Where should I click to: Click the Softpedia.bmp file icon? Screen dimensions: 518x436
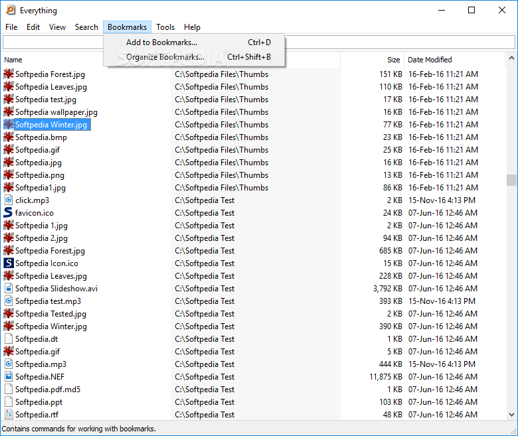pyautogui.click(x=9, y=137)
